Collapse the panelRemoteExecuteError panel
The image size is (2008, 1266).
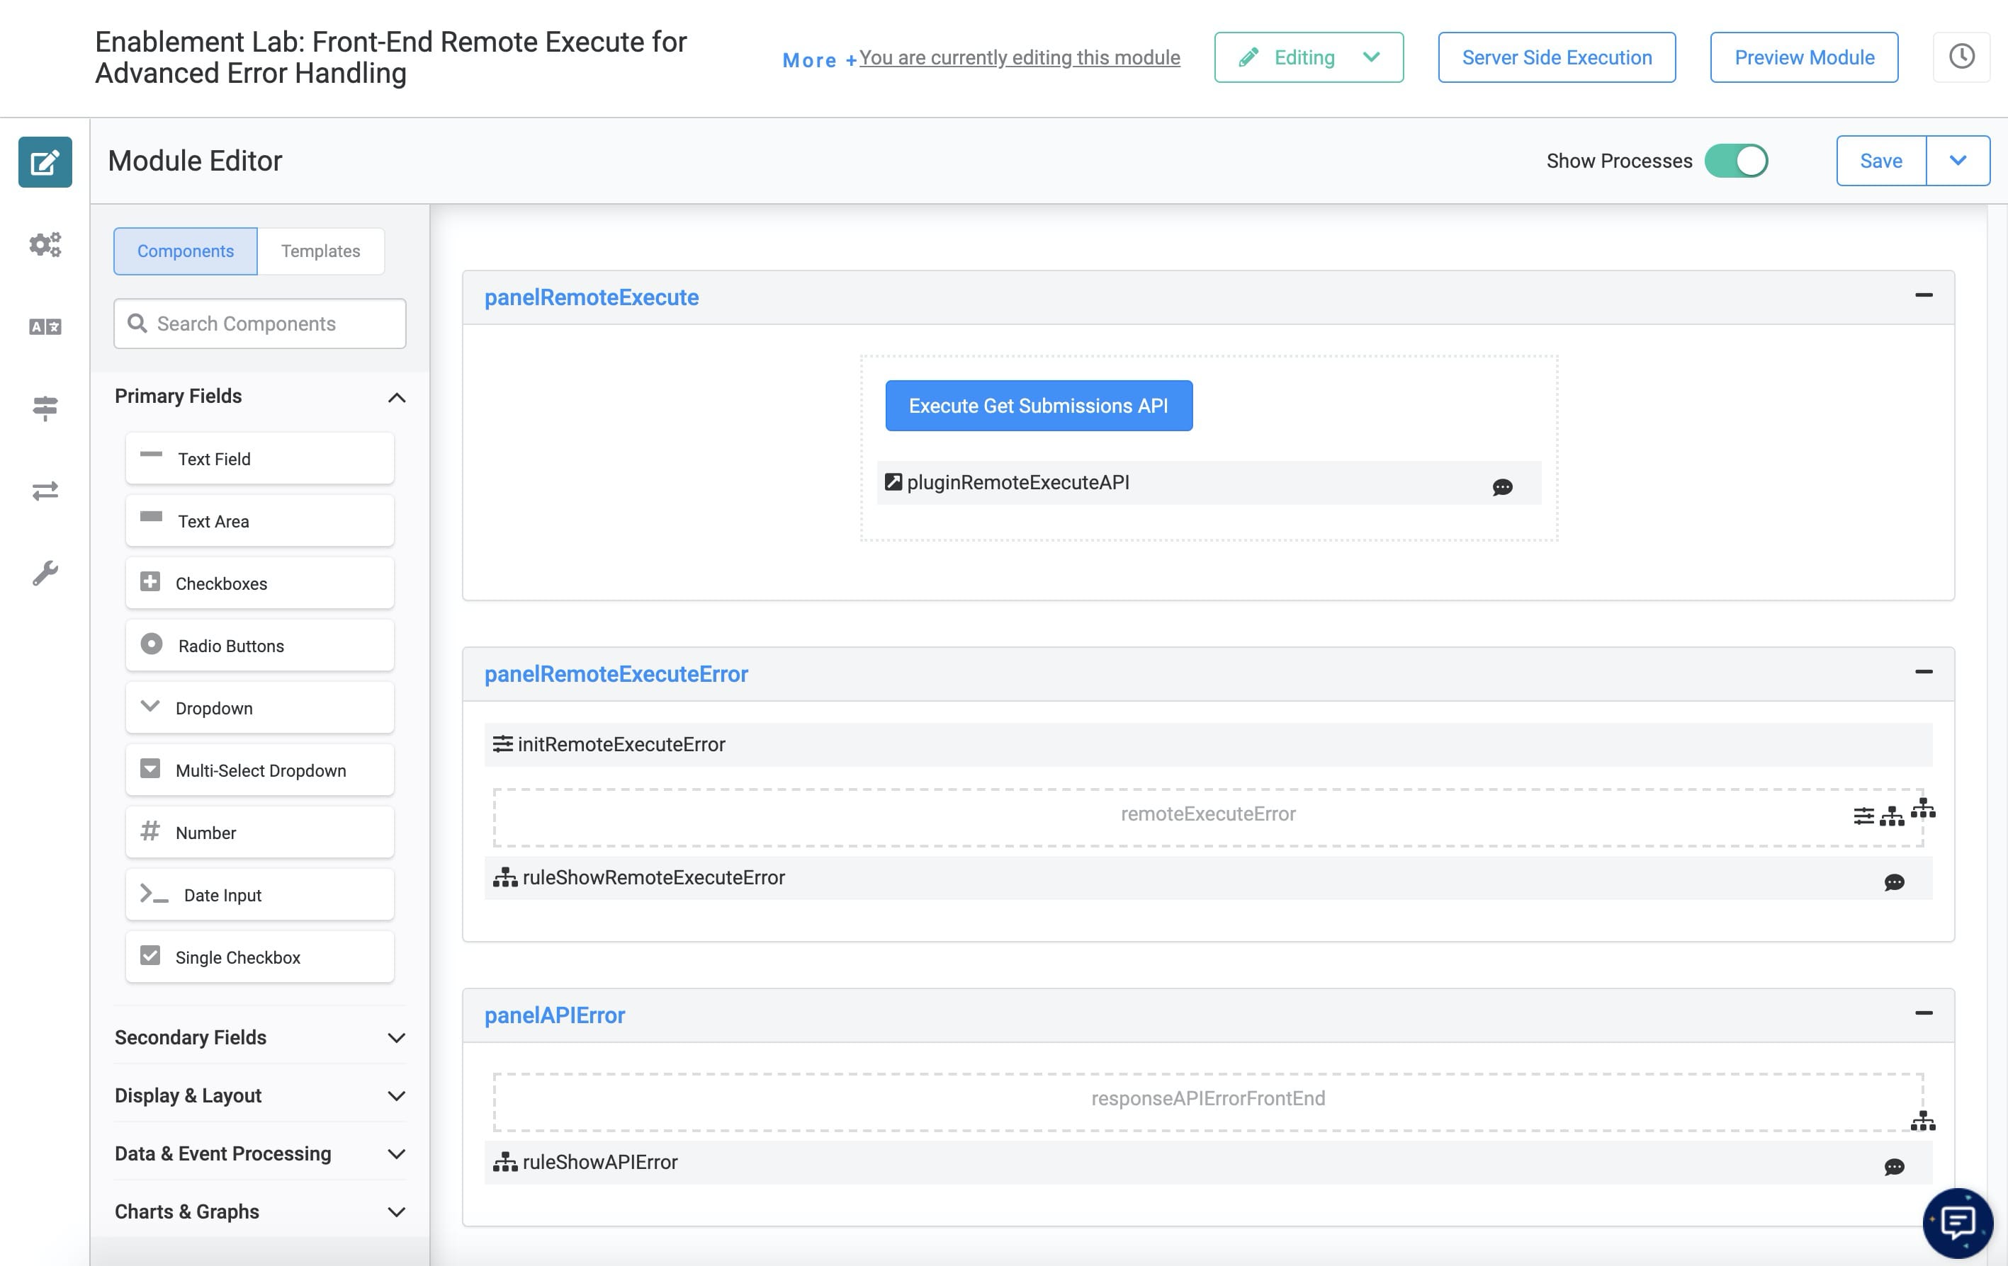coord(1923,672)
